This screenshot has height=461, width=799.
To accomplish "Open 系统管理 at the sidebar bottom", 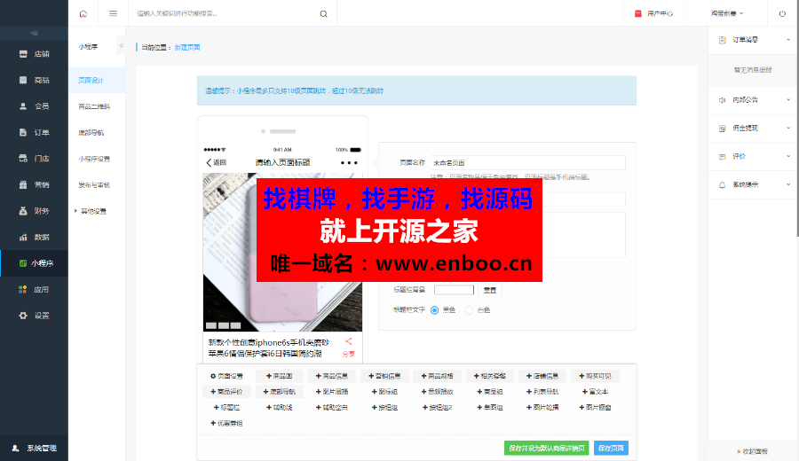I will 34,449.
